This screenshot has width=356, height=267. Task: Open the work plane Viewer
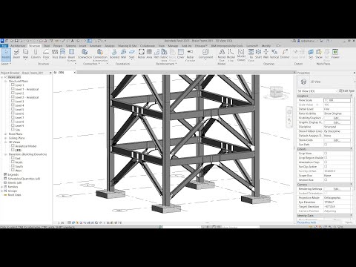335,53
